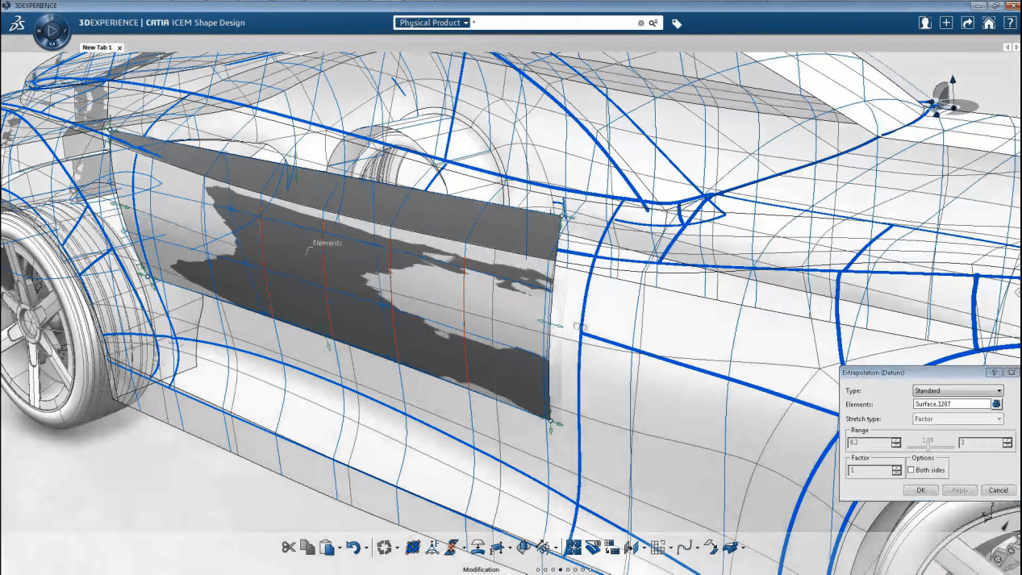Expand the Undo icon dropdown arrow
Screen dimensions: 1022x575
pyautogui.click(x=366, y=548)
